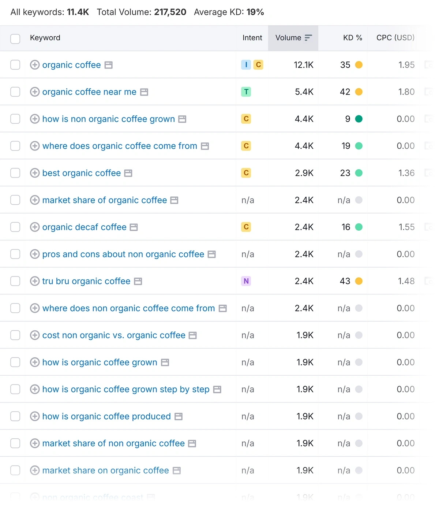The width and height of the screenshot is (439, 509).
Task: Click plus icon for 'where does organic coffee come from'
Action: [35, 146]
